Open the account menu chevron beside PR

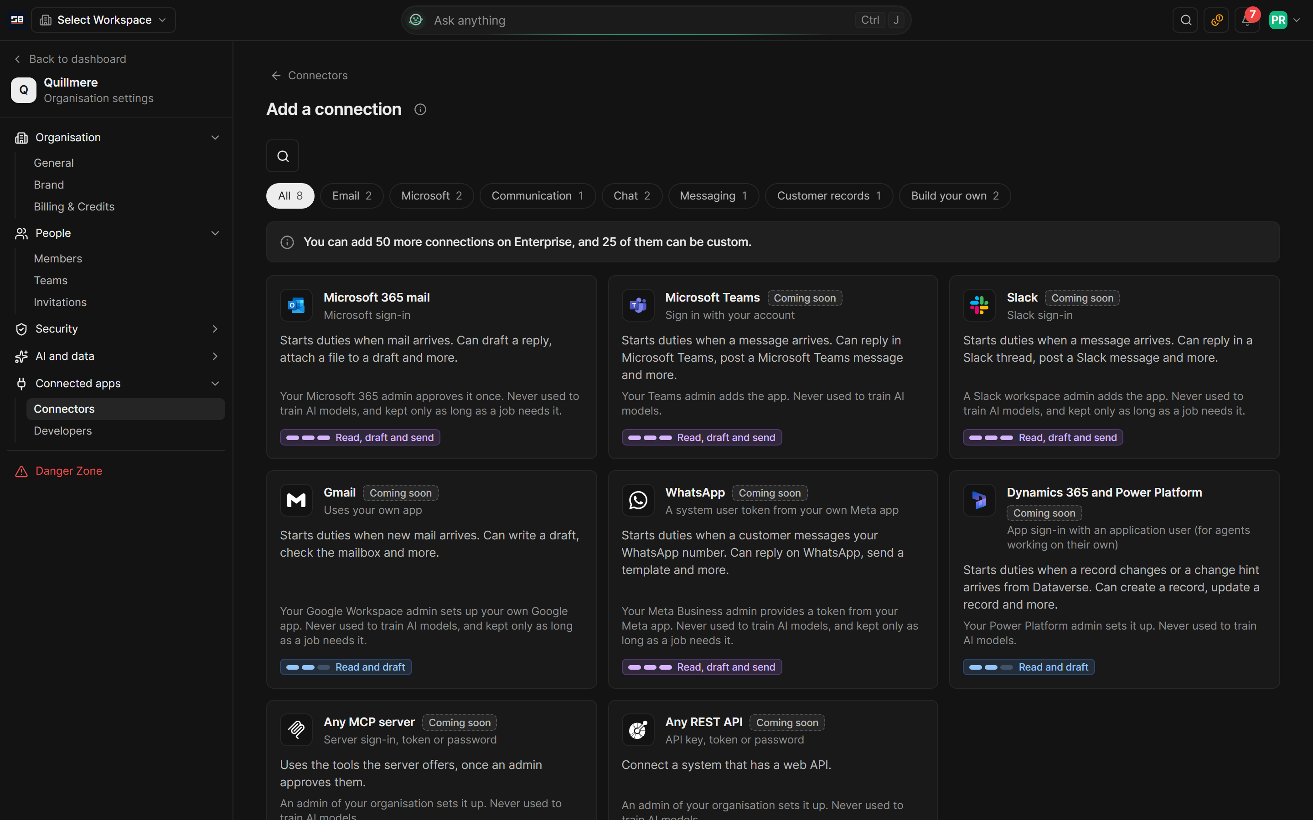click(1297, 20)
